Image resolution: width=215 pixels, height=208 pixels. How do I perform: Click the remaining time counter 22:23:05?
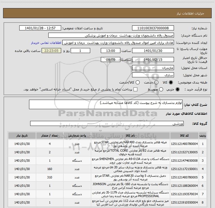pyautogui.click(x=51, y=51)
